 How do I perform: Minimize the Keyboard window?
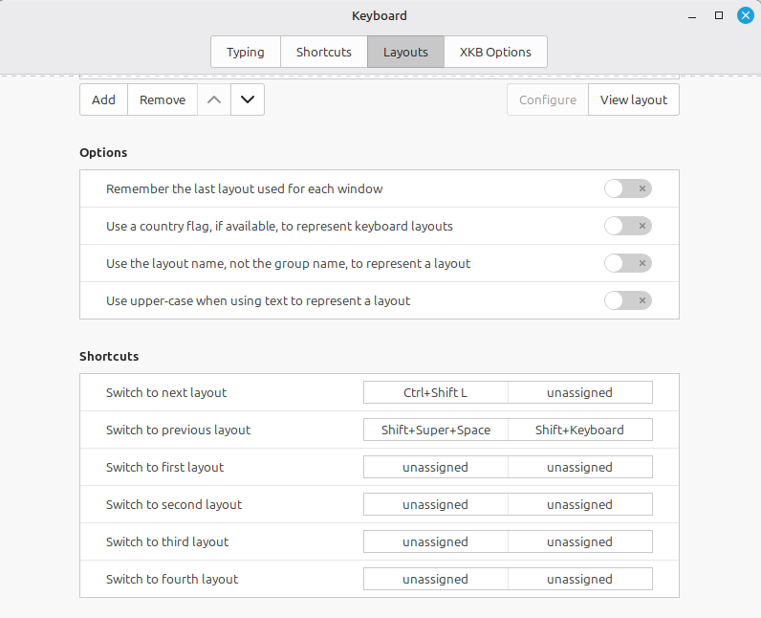coord(692,16)
